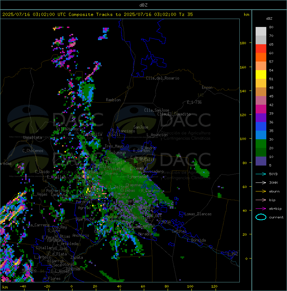Click the 'E_1-736' map label

194,102
